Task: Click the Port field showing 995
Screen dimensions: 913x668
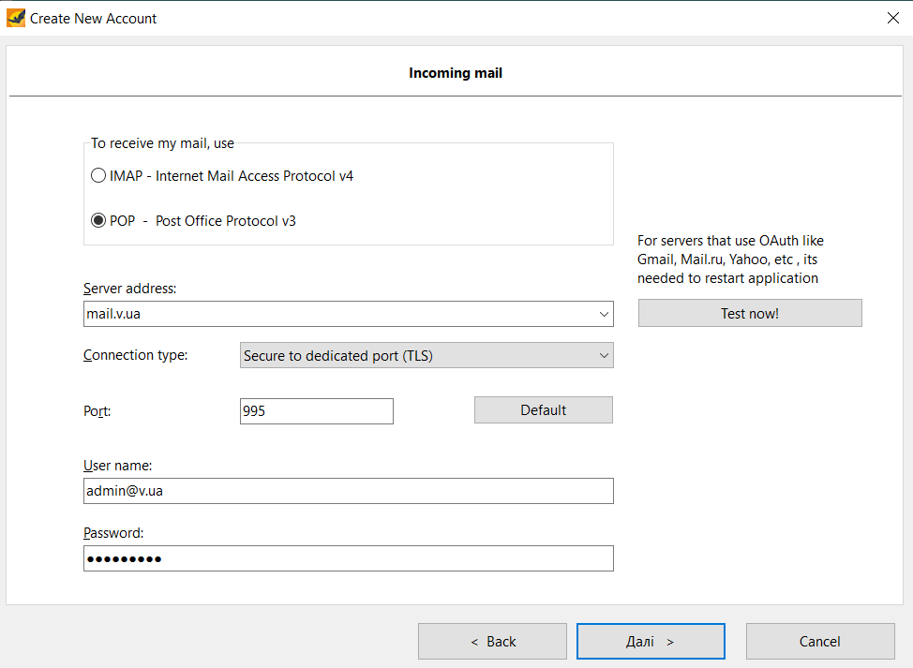Action: [317, 411]
